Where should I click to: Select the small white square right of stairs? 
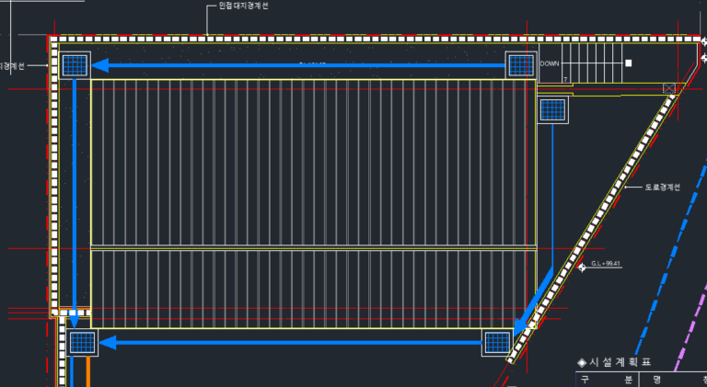628,63
